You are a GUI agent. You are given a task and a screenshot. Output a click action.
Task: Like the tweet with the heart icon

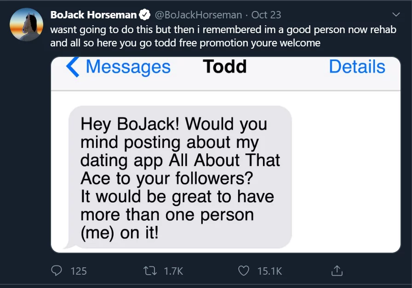click(244, 271)
